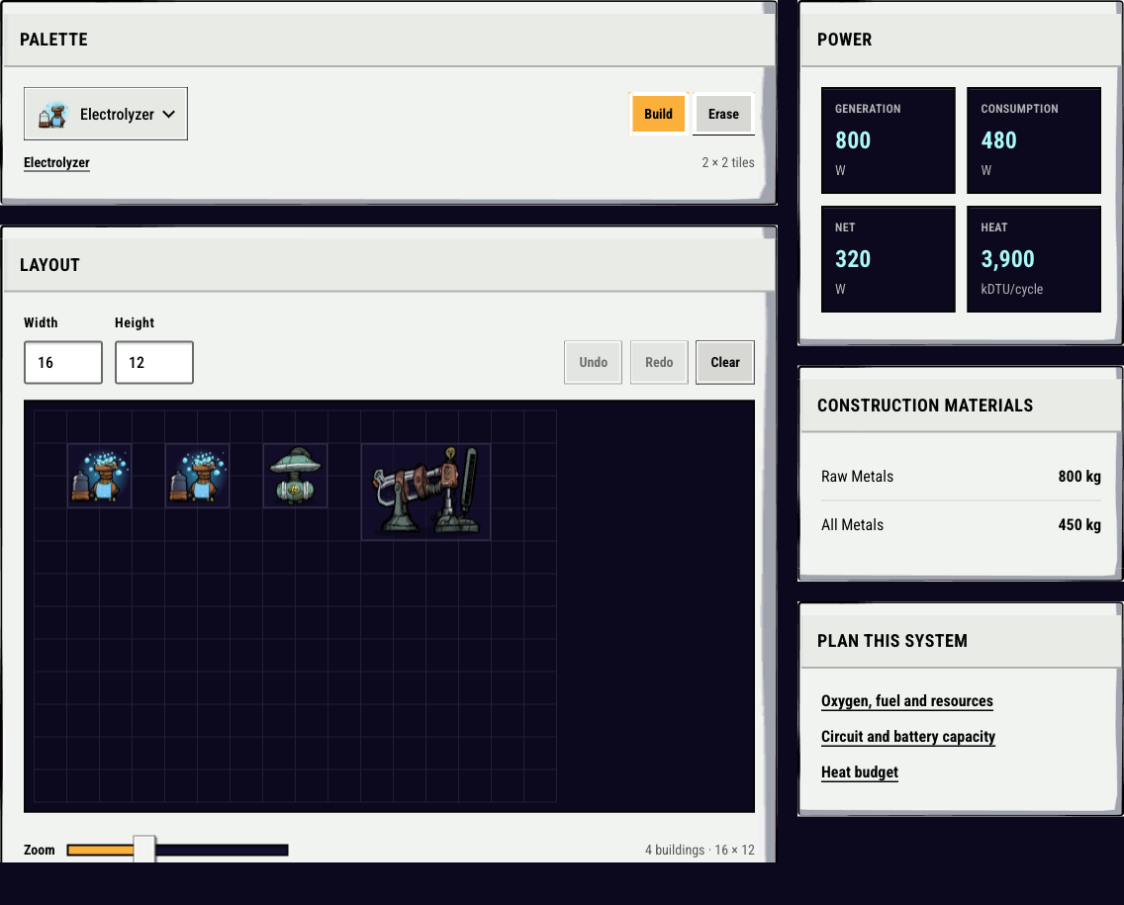
Task: Click the '4 buildings · 16 × 12' status text
Action: [x=700, y=850]
